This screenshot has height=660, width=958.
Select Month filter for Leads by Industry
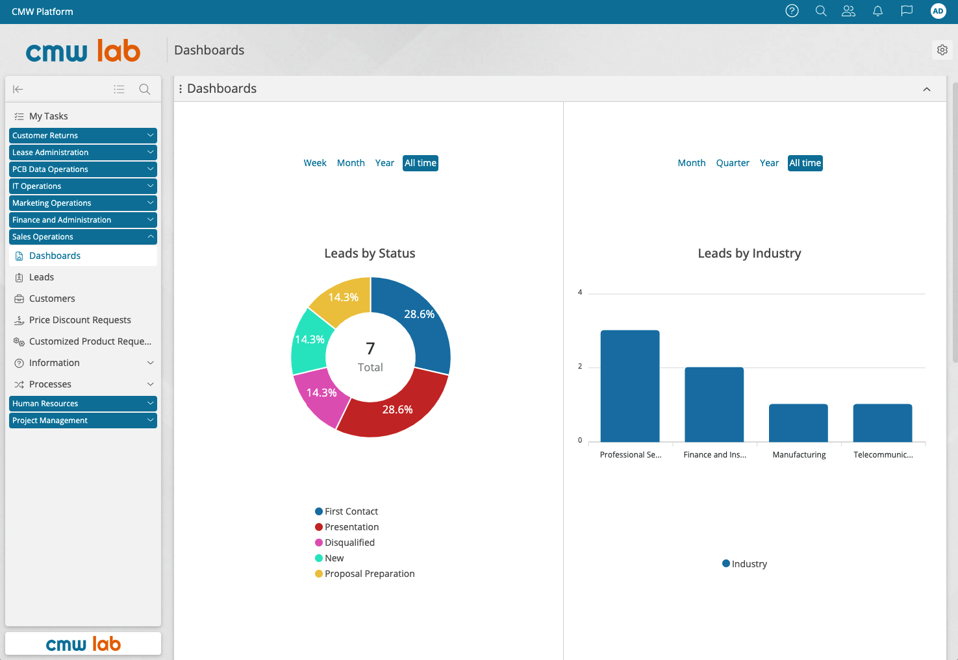(x=692, y=163)
